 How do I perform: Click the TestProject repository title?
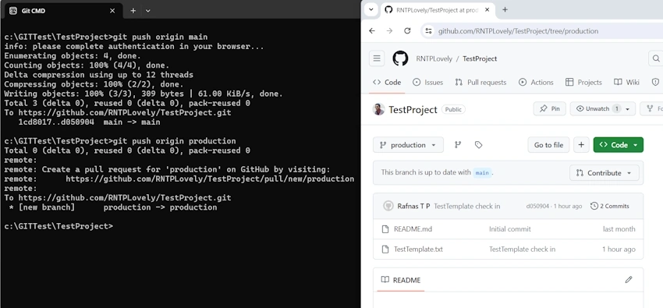coord(413,110)
